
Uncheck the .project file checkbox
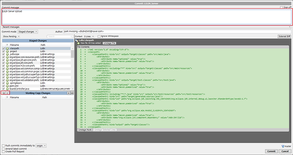3,51
